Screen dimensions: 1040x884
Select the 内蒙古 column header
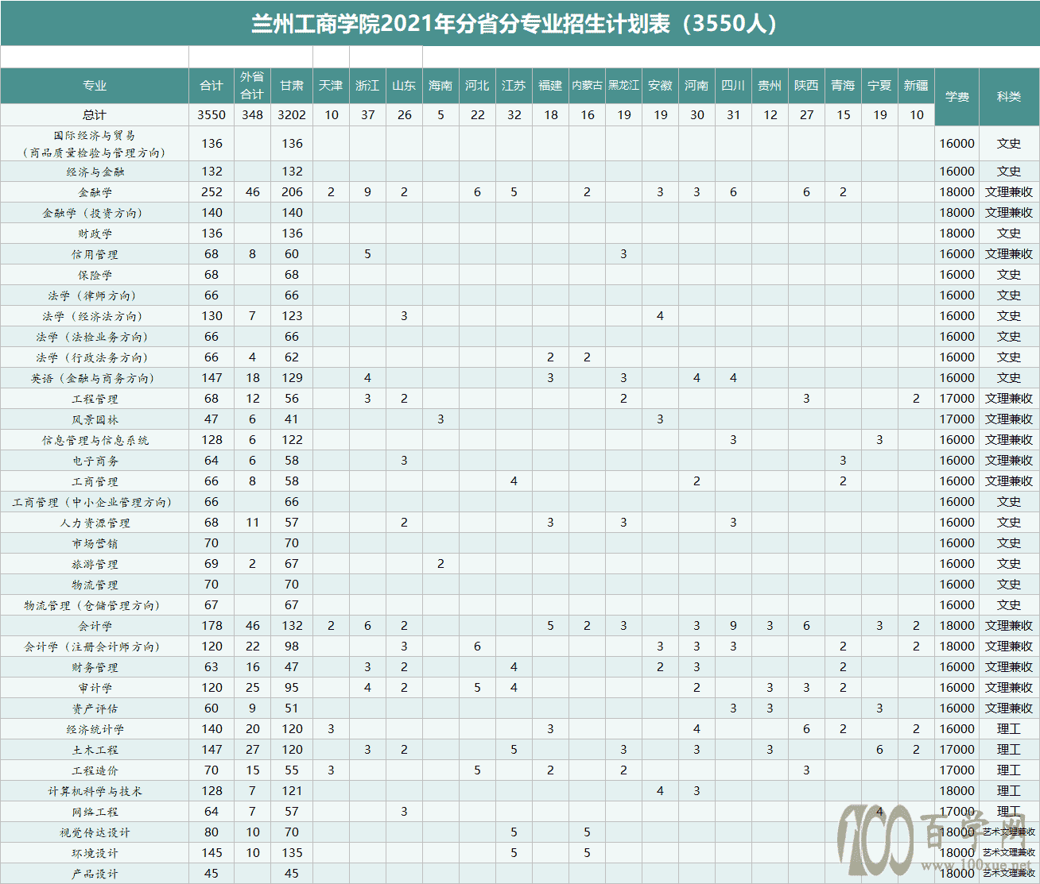click(x=587, y=86)
